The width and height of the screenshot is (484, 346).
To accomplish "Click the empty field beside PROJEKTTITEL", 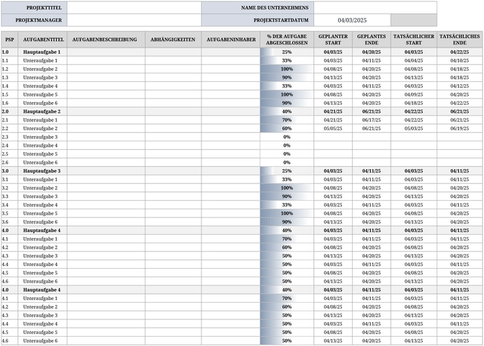I will [134, 7].
